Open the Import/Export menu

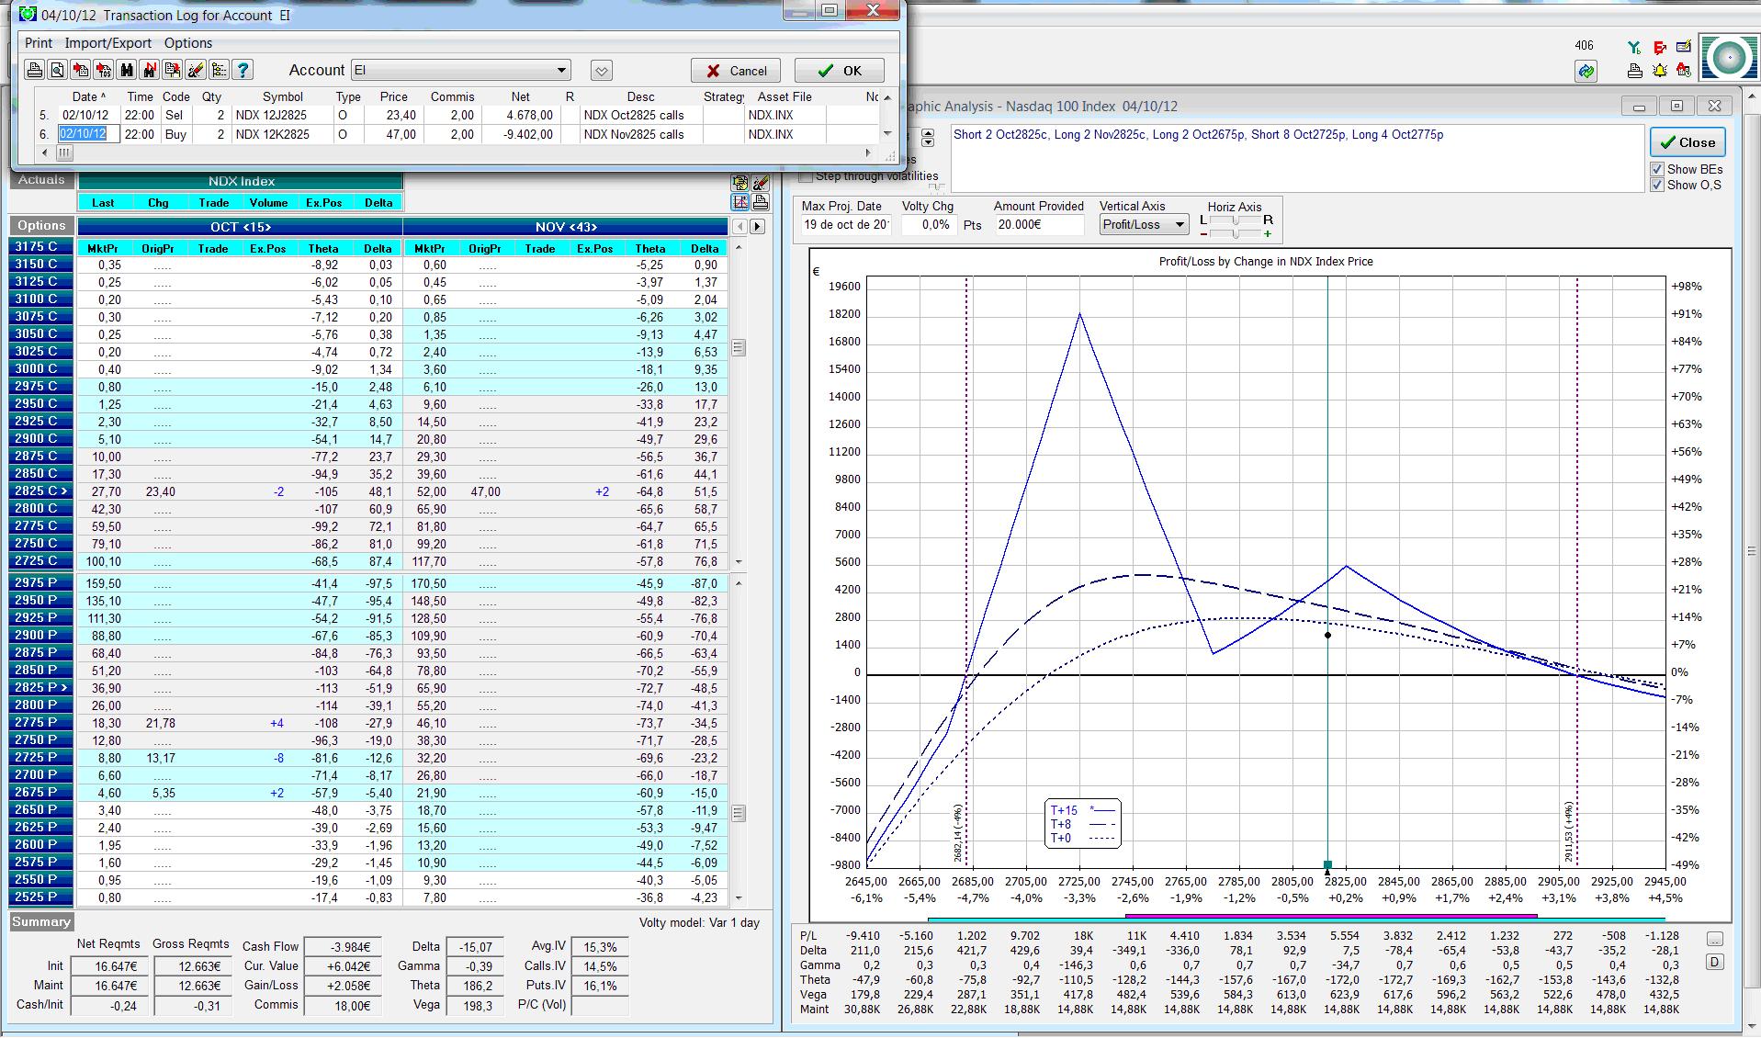[107, 43]
